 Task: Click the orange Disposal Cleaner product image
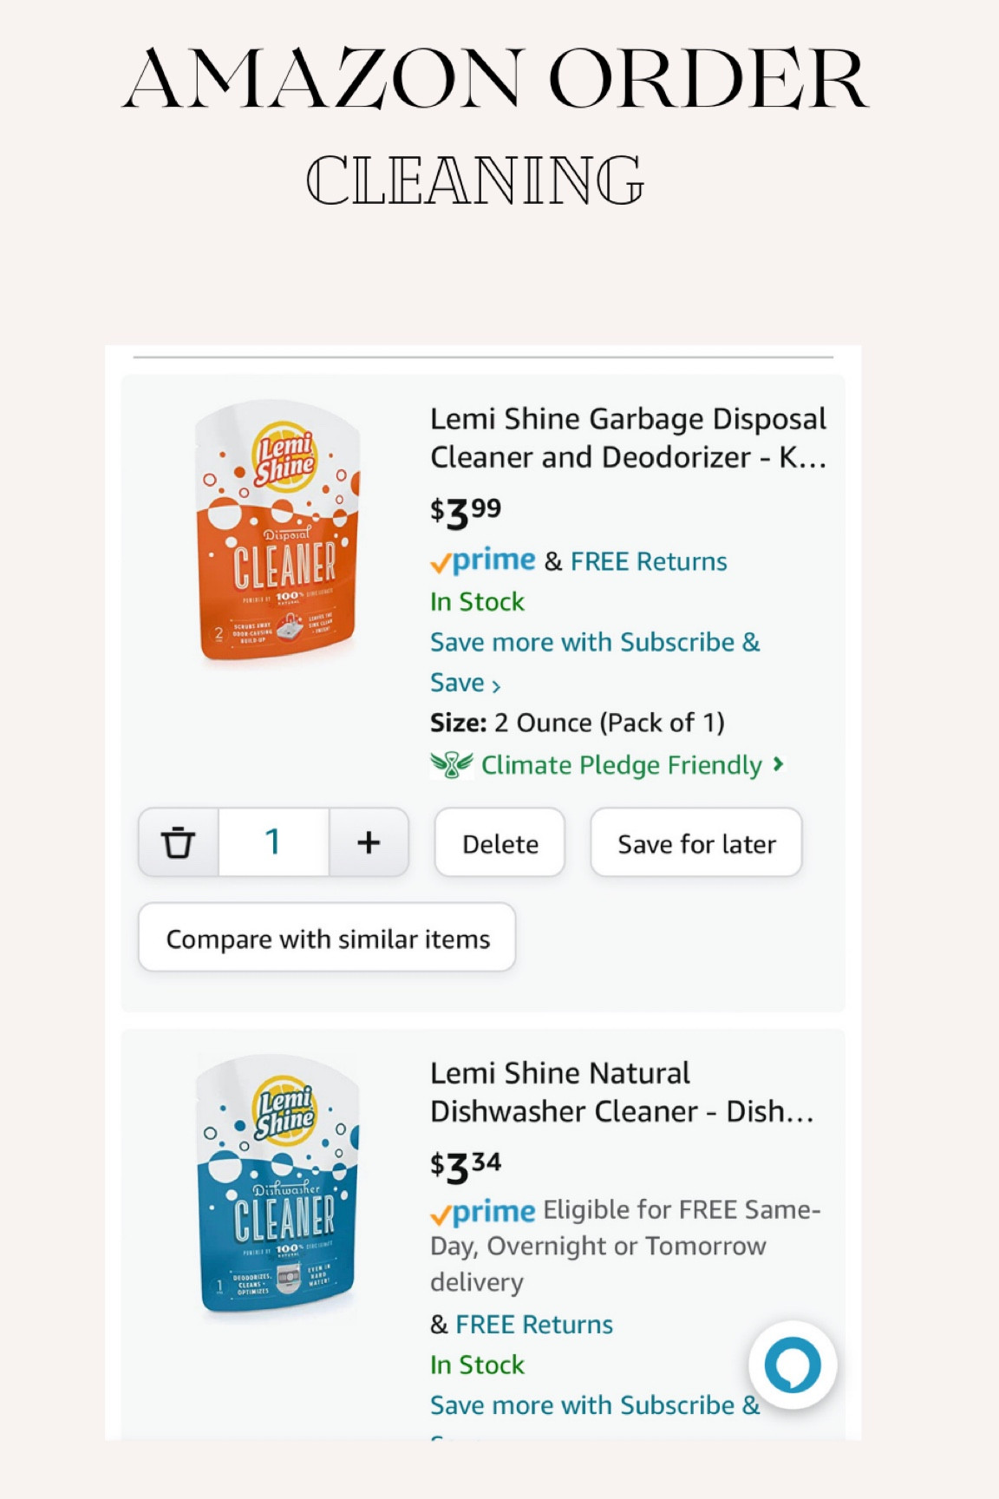coord(277,531)
